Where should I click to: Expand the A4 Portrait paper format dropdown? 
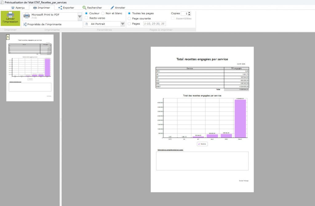pos(123,24)
